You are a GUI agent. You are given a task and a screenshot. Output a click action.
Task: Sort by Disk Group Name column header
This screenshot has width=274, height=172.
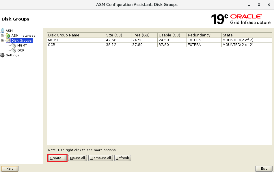76,35
